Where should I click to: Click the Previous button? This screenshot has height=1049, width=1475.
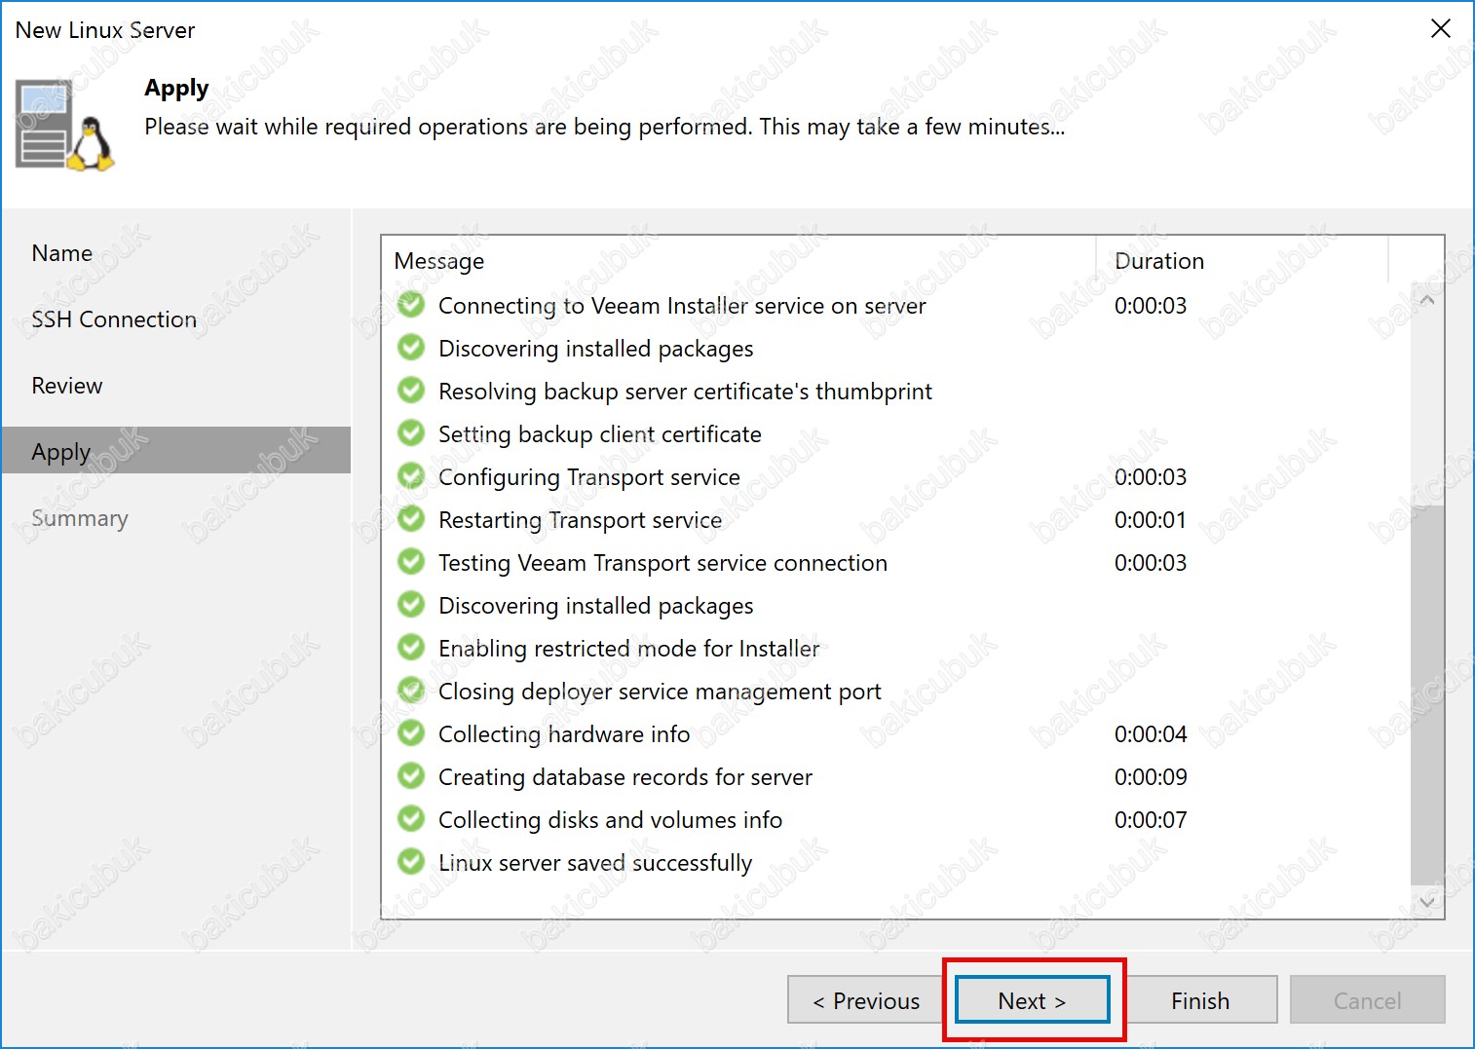click(x=865, y=1000)
